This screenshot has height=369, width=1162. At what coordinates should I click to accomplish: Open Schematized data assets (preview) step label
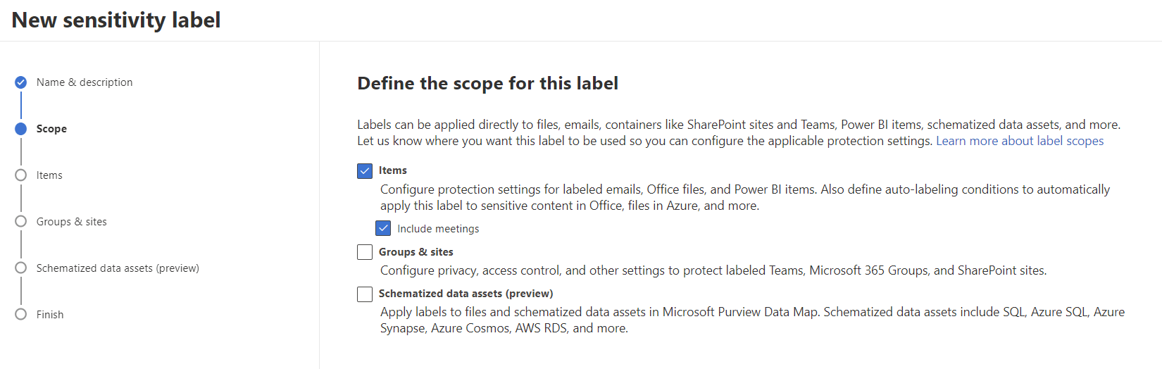[x=118, y=268]
